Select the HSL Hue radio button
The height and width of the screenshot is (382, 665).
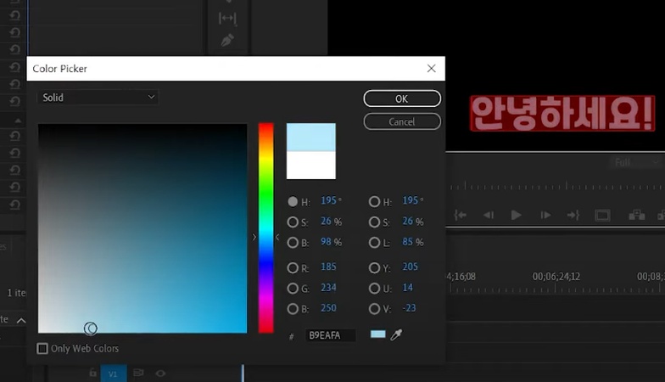coord(374,202)
